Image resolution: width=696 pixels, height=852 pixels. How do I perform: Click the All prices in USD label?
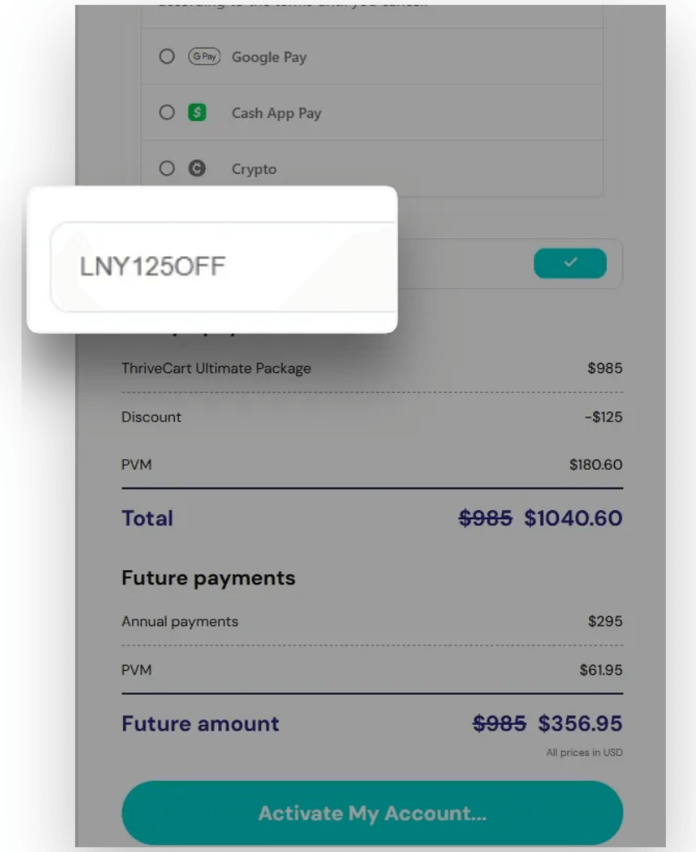(x=584, y=752)
